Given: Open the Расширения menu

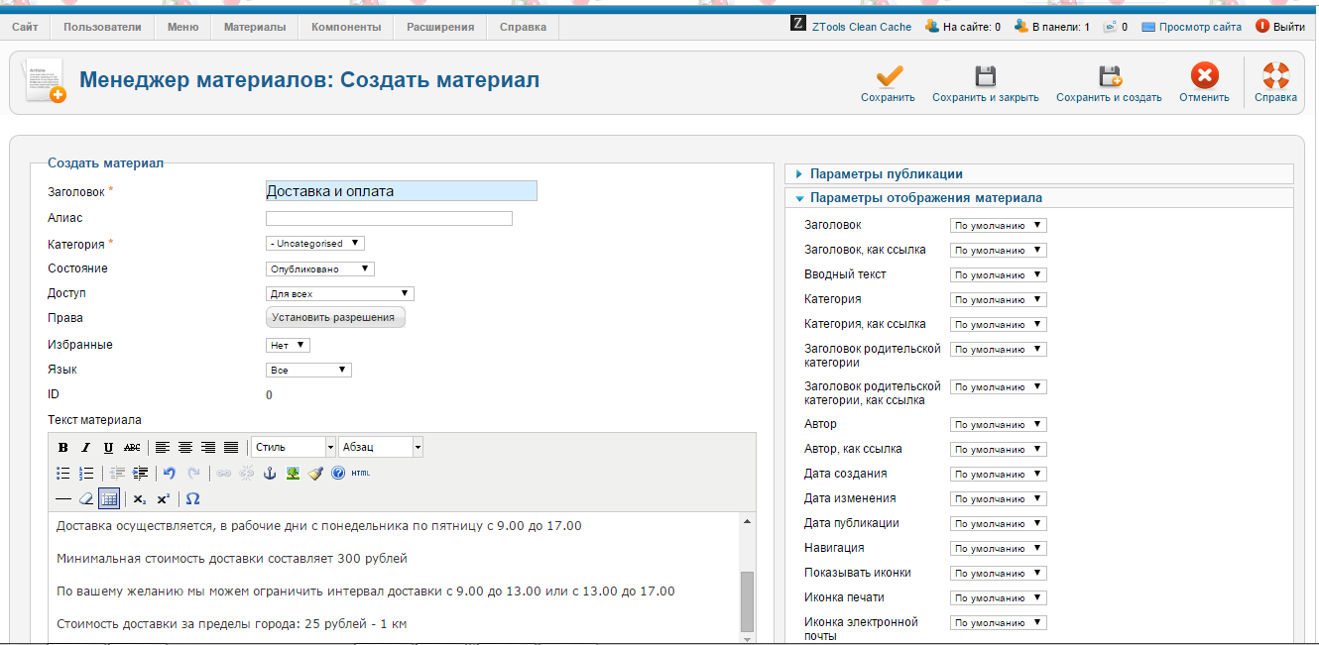Looking at the screenshot, I should click(440, 27).
